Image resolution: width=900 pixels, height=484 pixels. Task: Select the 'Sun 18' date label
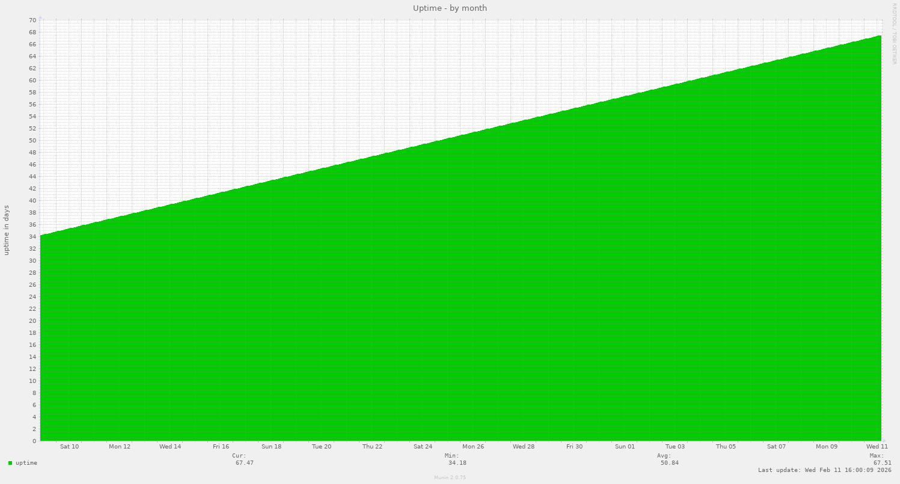[272, 446]
